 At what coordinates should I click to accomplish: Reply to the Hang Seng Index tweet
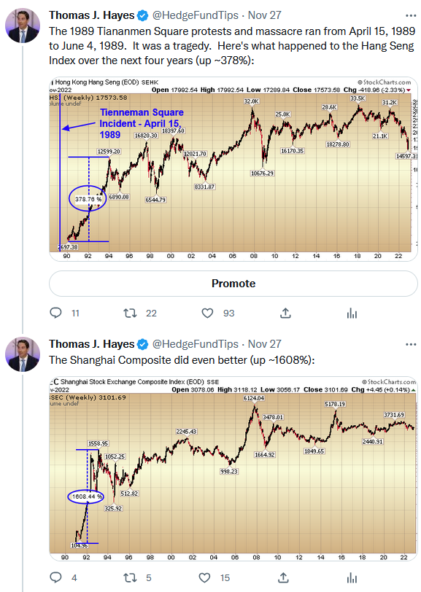click(56, 313)
